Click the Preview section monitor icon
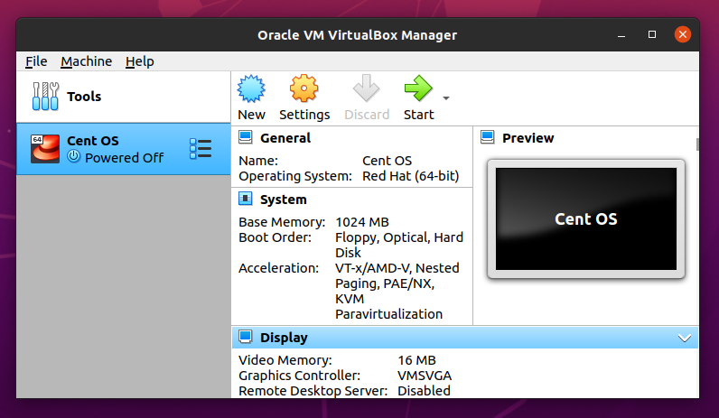The image size is (719, 418). point(488,137)
